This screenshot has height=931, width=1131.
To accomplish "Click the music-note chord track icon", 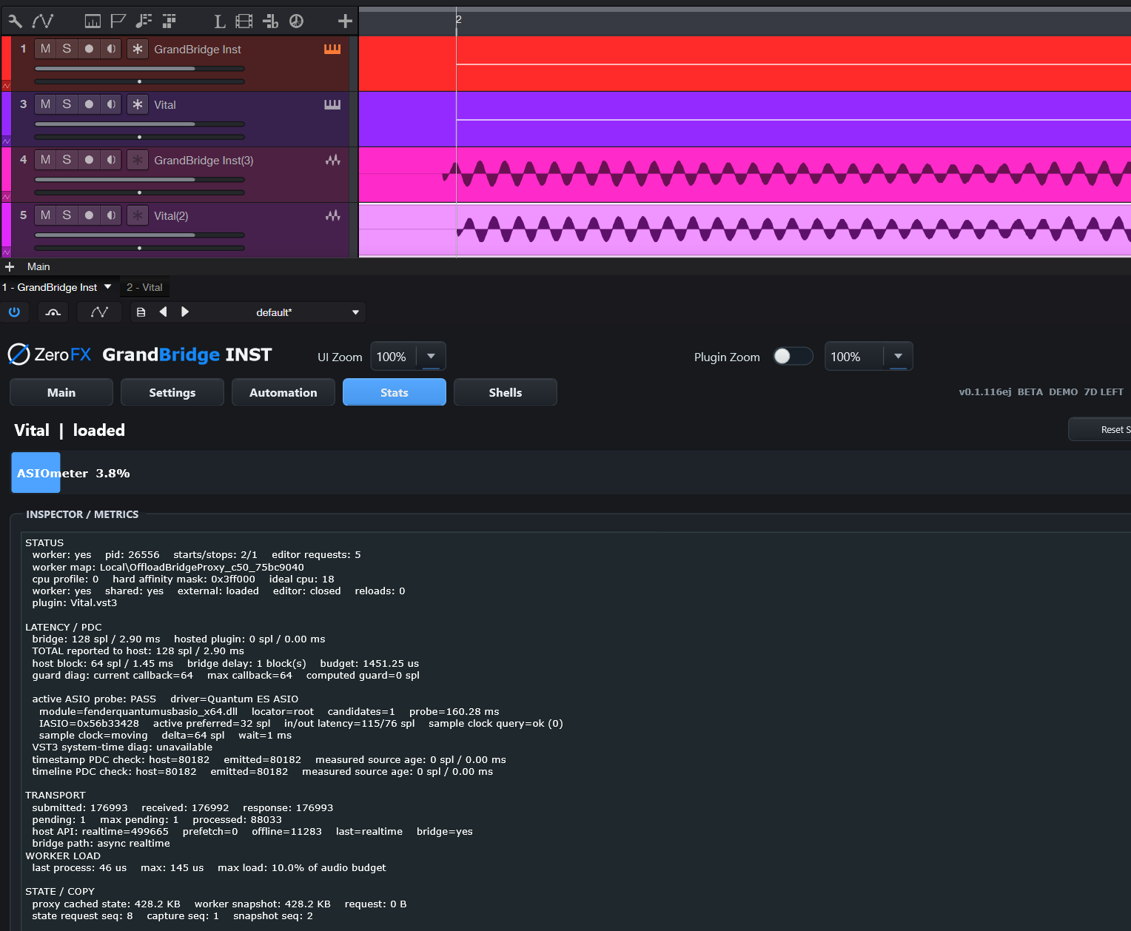I will coord(144,21).
